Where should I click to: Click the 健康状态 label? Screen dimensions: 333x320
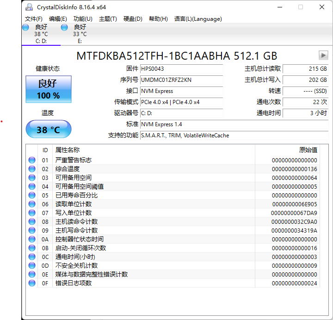[48, 68]
